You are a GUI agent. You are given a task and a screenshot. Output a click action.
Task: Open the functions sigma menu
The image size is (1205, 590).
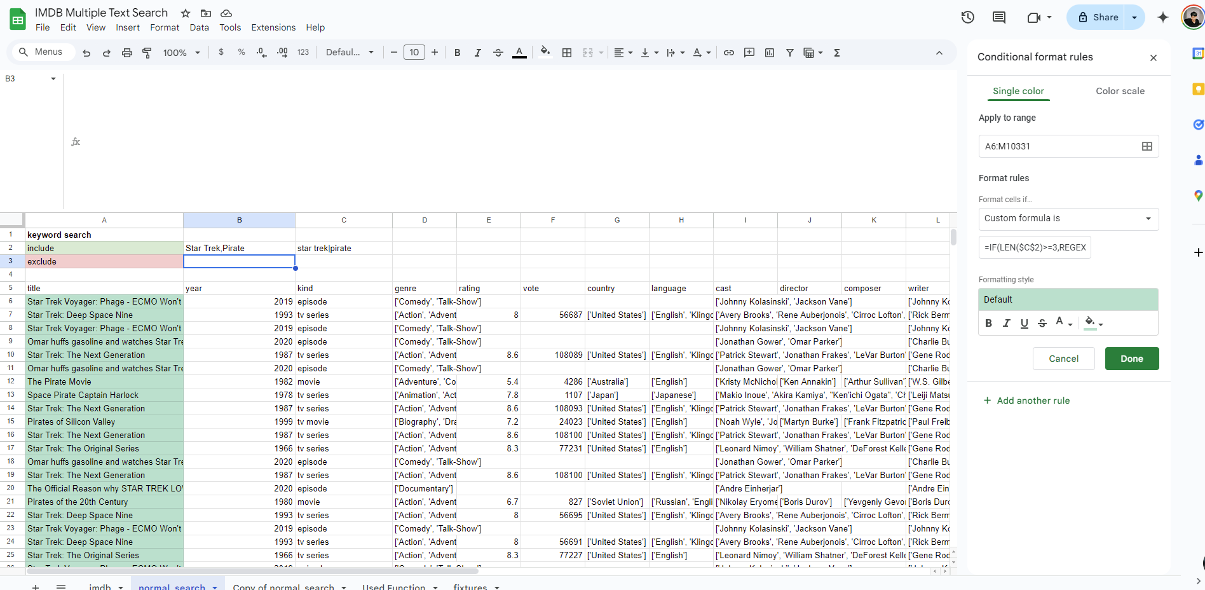click(837, 53)
